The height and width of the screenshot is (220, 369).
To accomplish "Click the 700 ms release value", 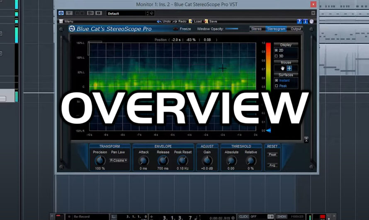I will pos(163,169).
